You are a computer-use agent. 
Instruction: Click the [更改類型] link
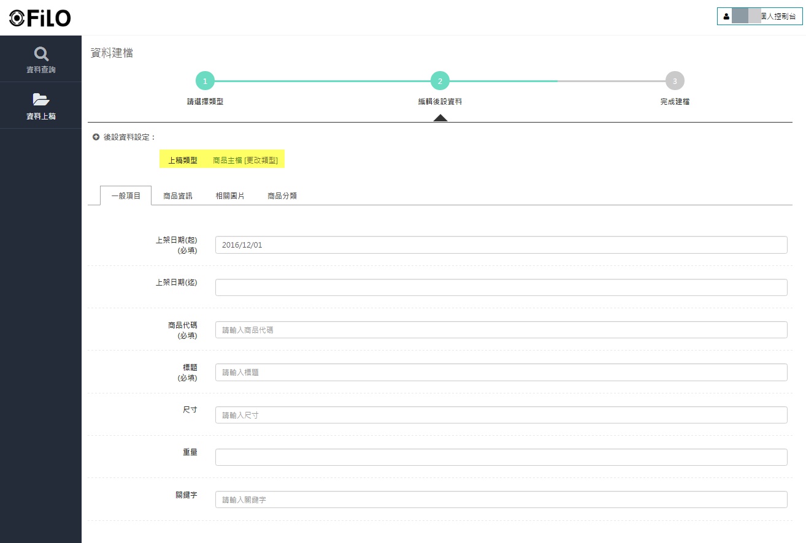coord(261,160)
